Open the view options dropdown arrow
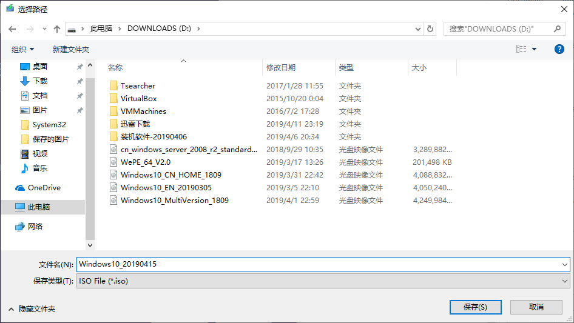The height and width of the screenshot is (323, 574). pos(534,49)
